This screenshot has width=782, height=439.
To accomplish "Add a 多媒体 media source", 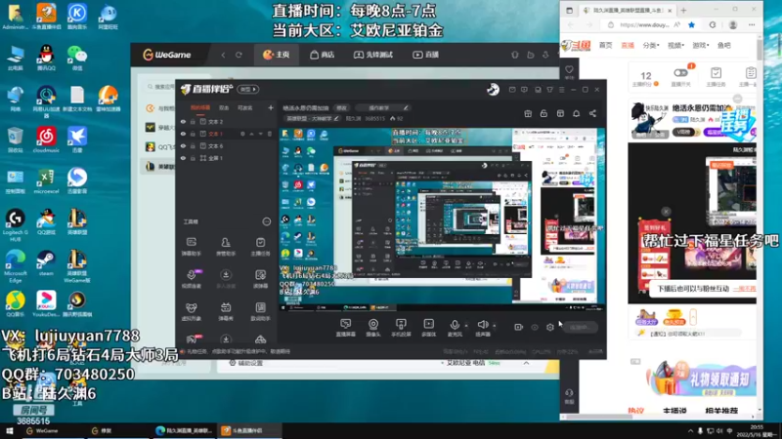I will (428, 328).
